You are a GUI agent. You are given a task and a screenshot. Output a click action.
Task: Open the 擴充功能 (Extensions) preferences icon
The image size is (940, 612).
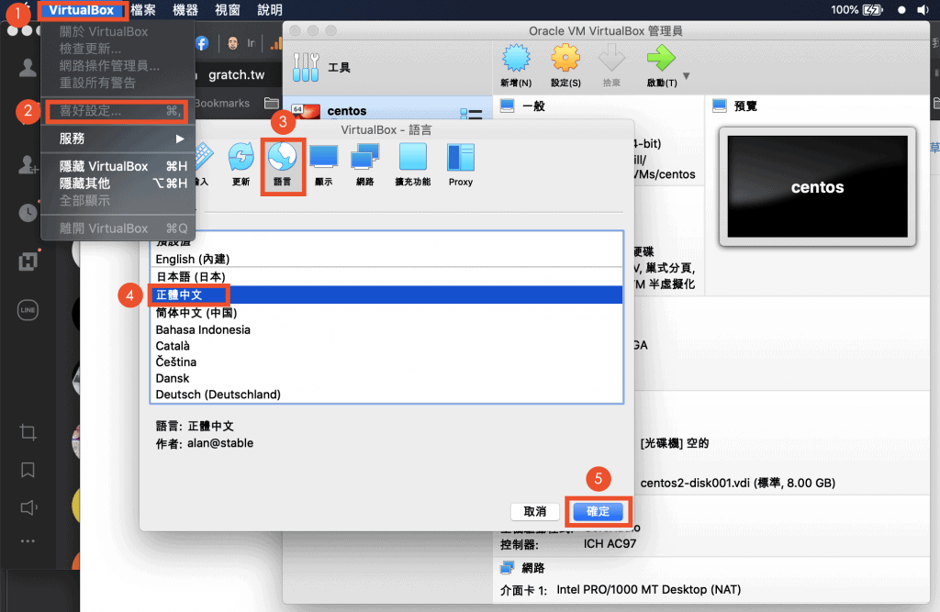point(413,162)
